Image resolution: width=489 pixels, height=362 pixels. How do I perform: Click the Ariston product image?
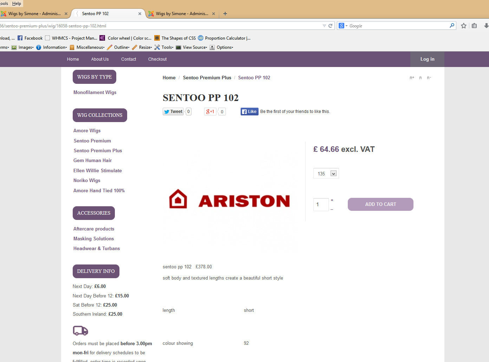point(230,199)
